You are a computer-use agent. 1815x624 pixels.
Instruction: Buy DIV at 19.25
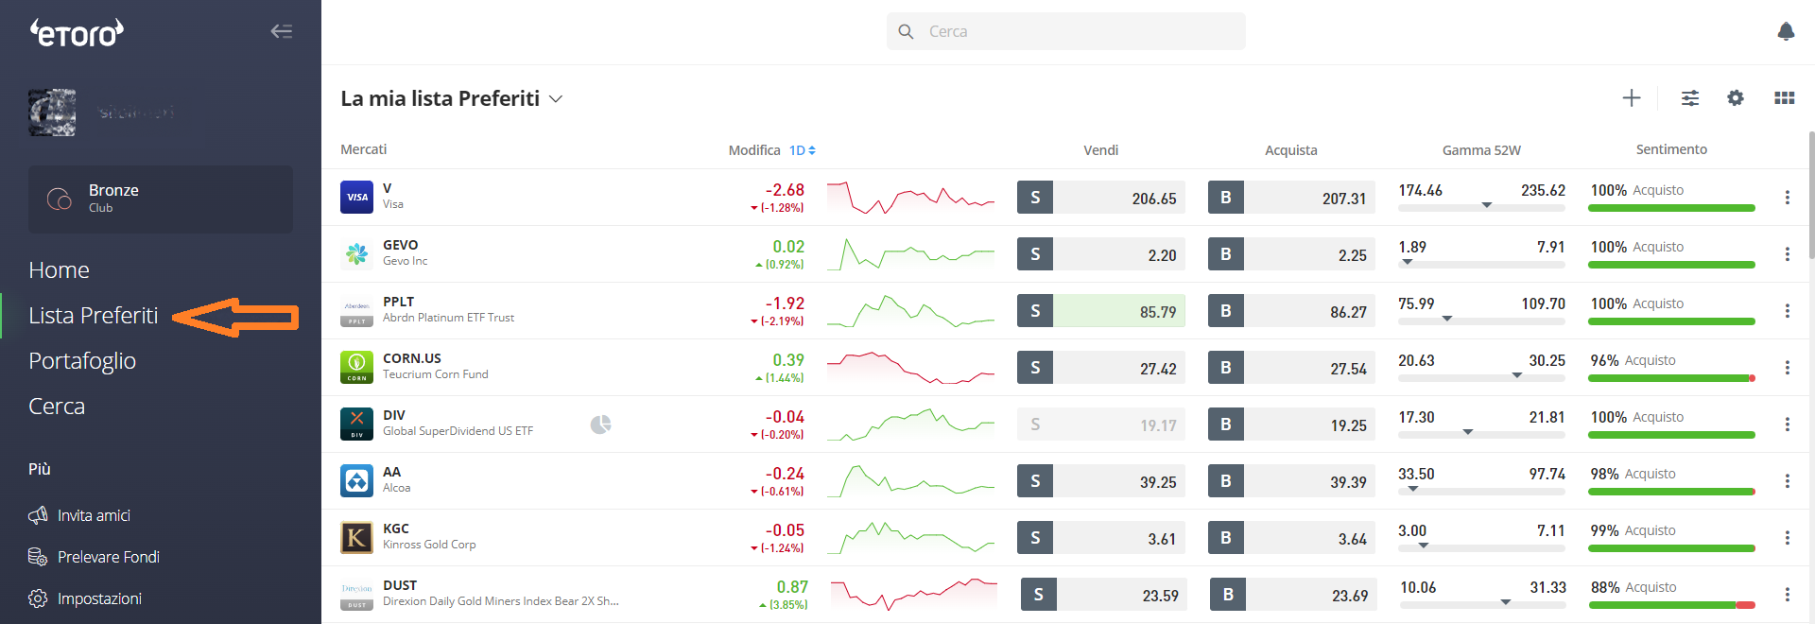pos(1291,425)
